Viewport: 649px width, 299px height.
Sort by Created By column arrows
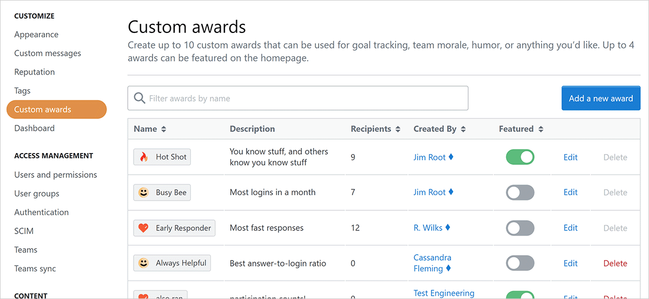463,129
